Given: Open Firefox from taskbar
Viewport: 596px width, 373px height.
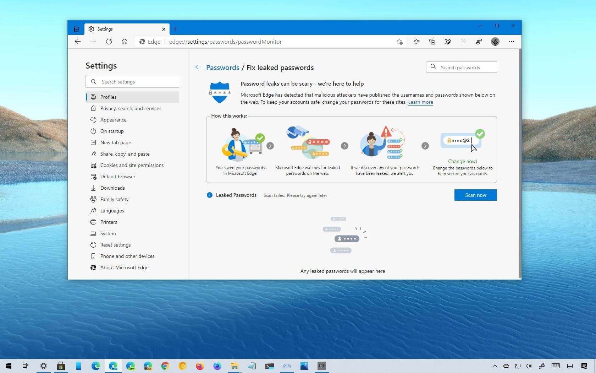Looking at the screenshot, I should point(200,366).
